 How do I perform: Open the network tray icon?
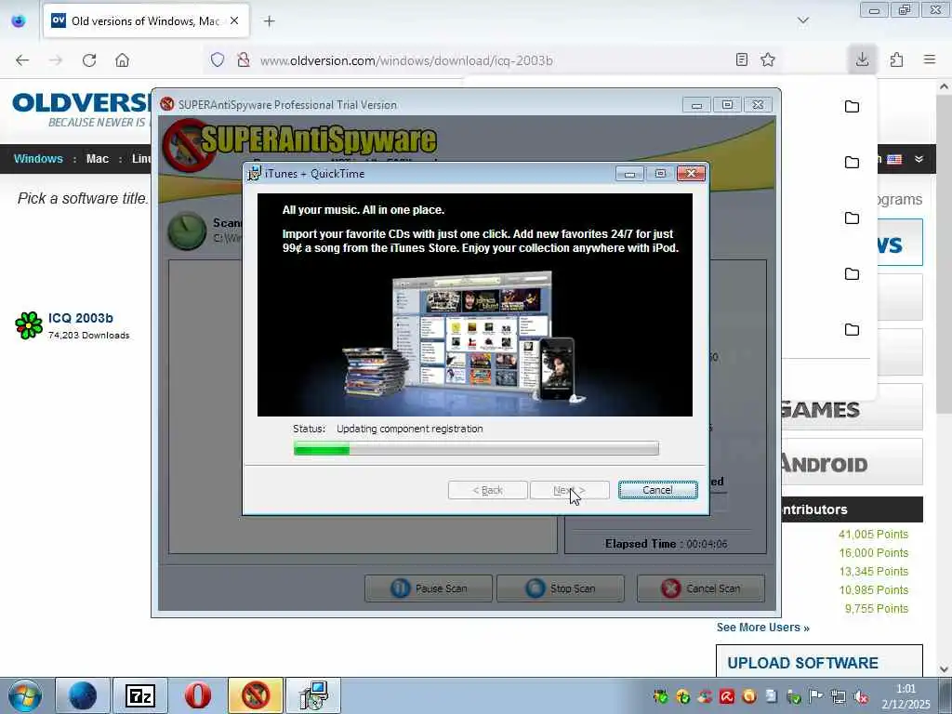[x=839, y=696]
